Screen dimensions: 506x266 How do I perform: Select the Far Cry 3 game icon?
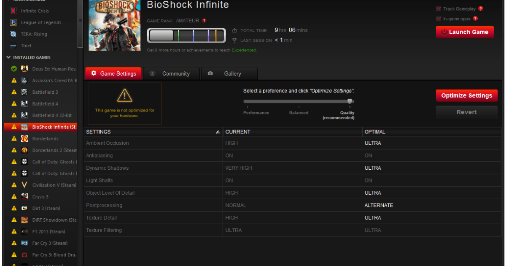click(24, 243)
